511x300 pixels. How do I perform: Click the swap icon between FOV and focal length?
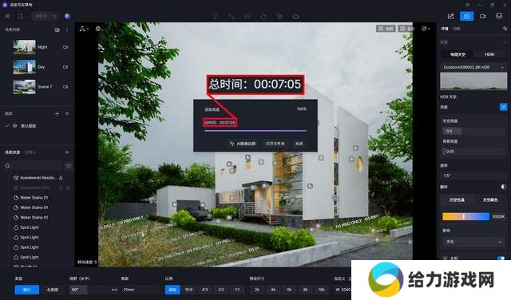point(114,290)
